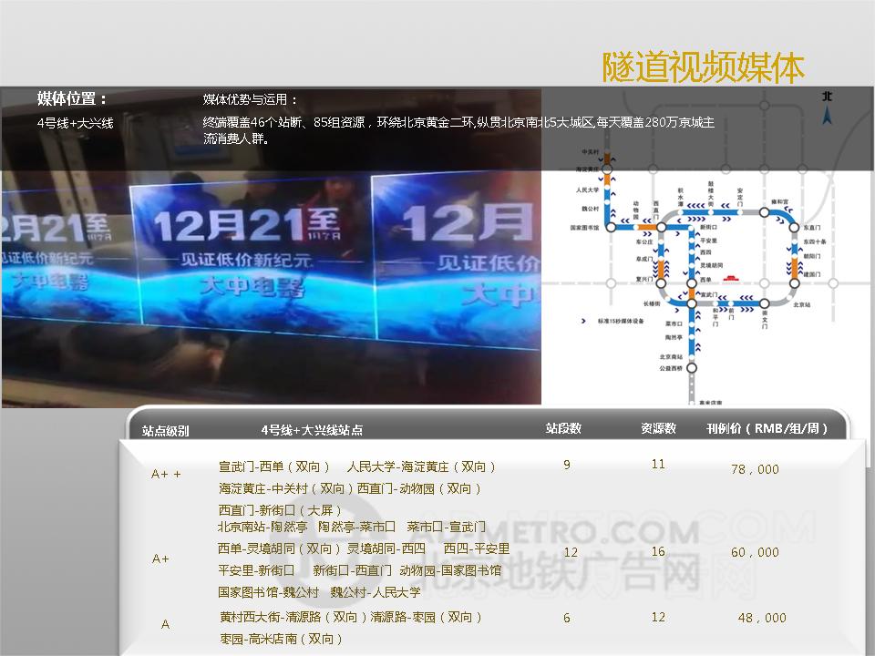The image size is (875, 656).
Task: Click the price 78，000
Action: click(755, 470)
